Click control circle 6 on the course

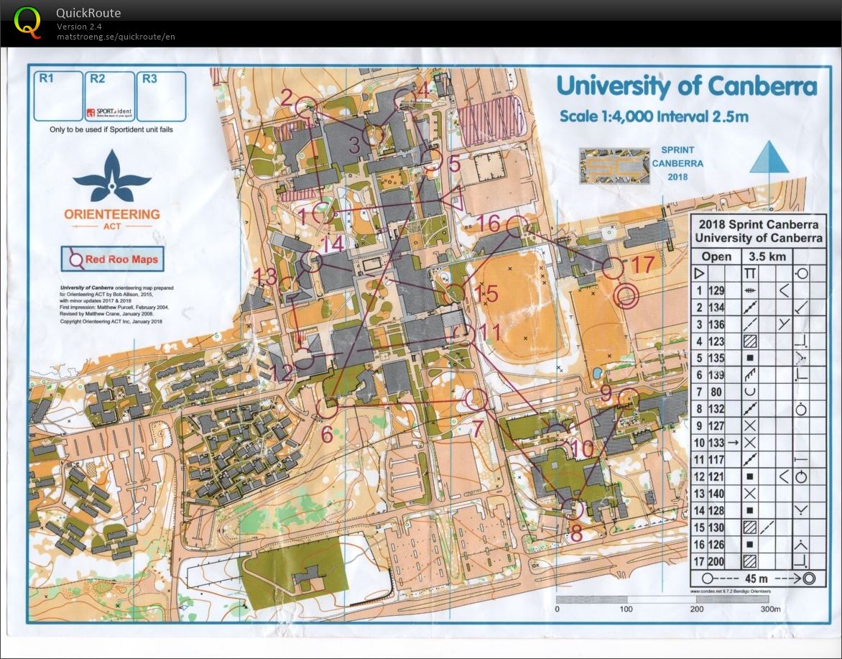[327, 408]
